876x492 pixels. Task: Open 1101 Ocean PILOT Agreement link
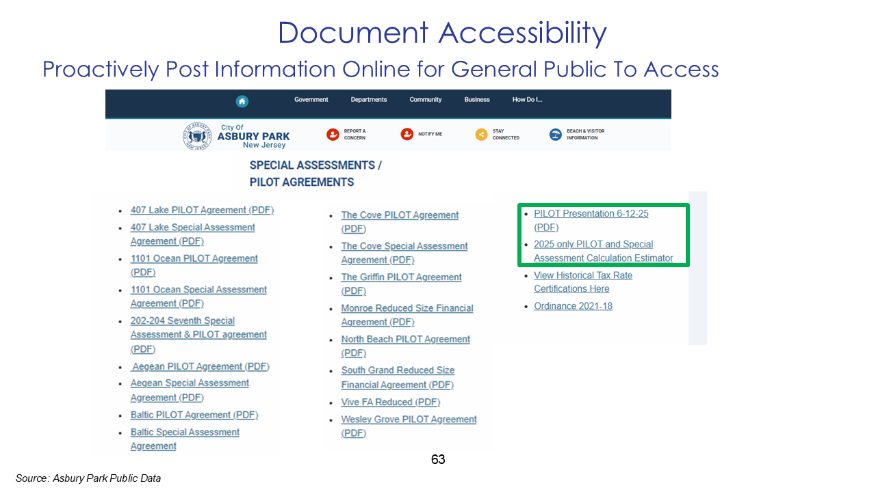[x=194, y=265]
